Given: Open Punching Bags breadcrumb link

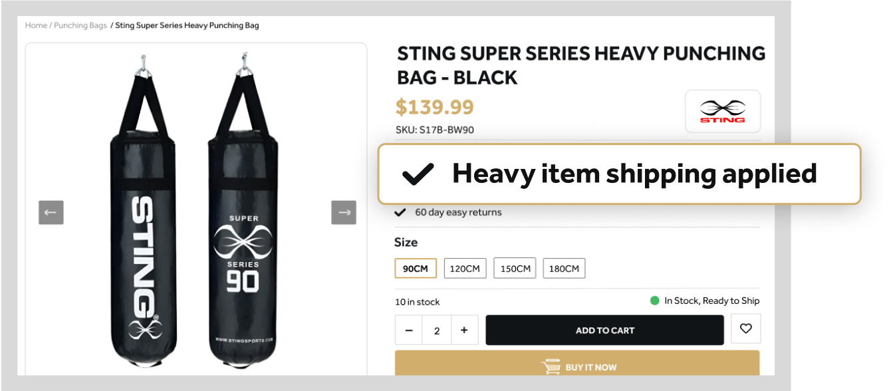Looking at the screenshot, I should [x=80, y=25].
